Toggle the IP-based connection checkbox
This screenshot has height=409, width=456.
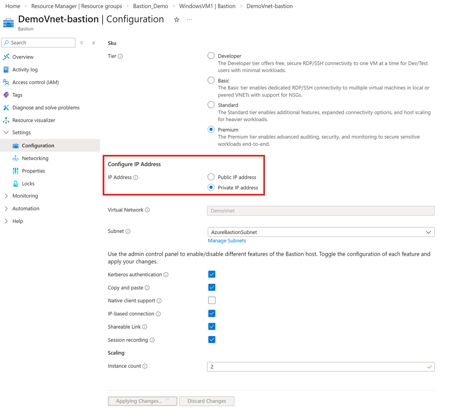pyautogui.click(x=212, y=313)
